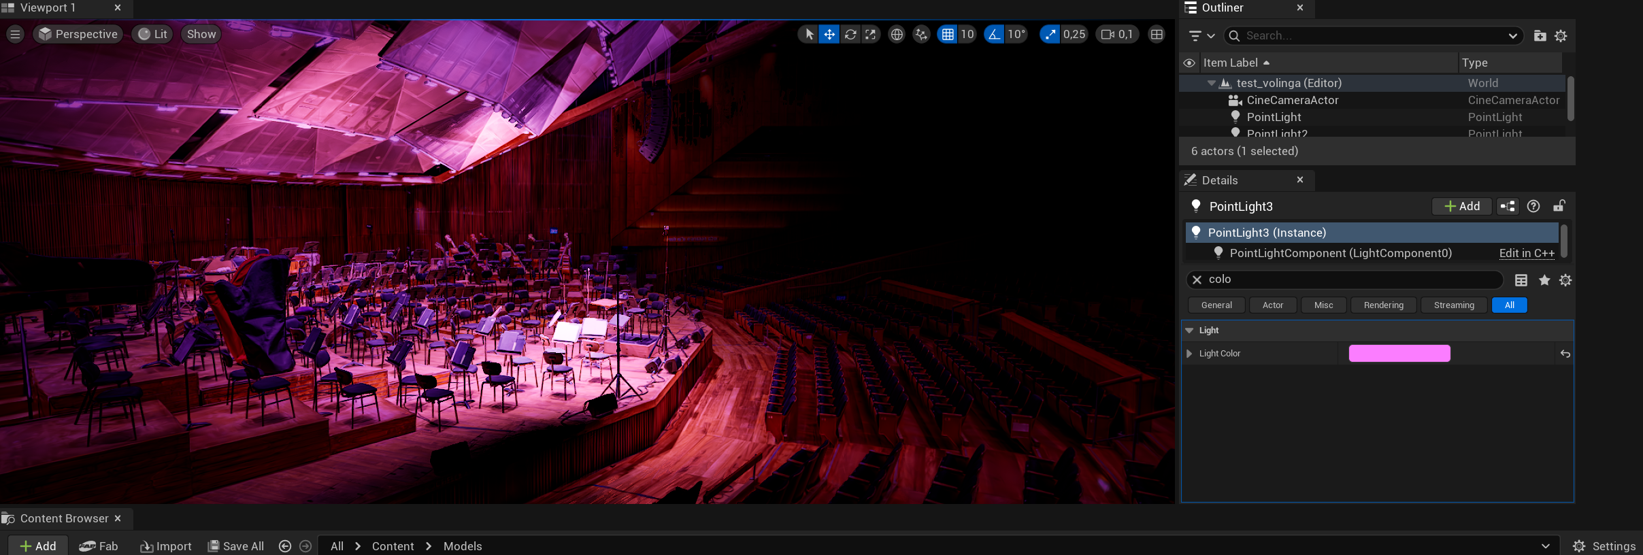Select the rotate transform tool
Viewport: 1643px width, 555px height.
click(x=850, y=35)
